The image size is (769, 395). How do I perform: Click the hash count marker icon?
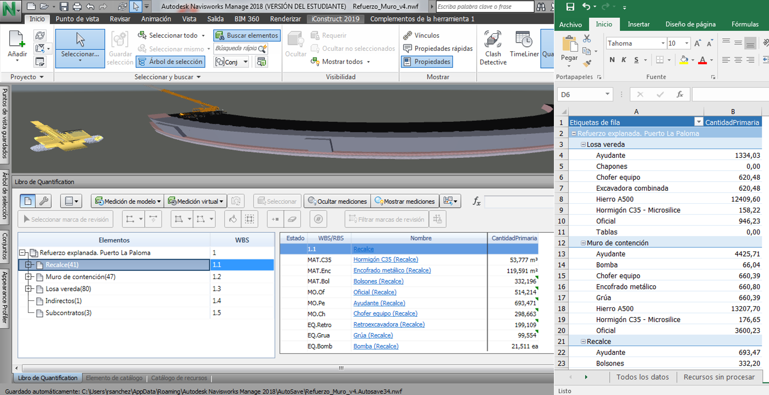click(x=318, y=219)
